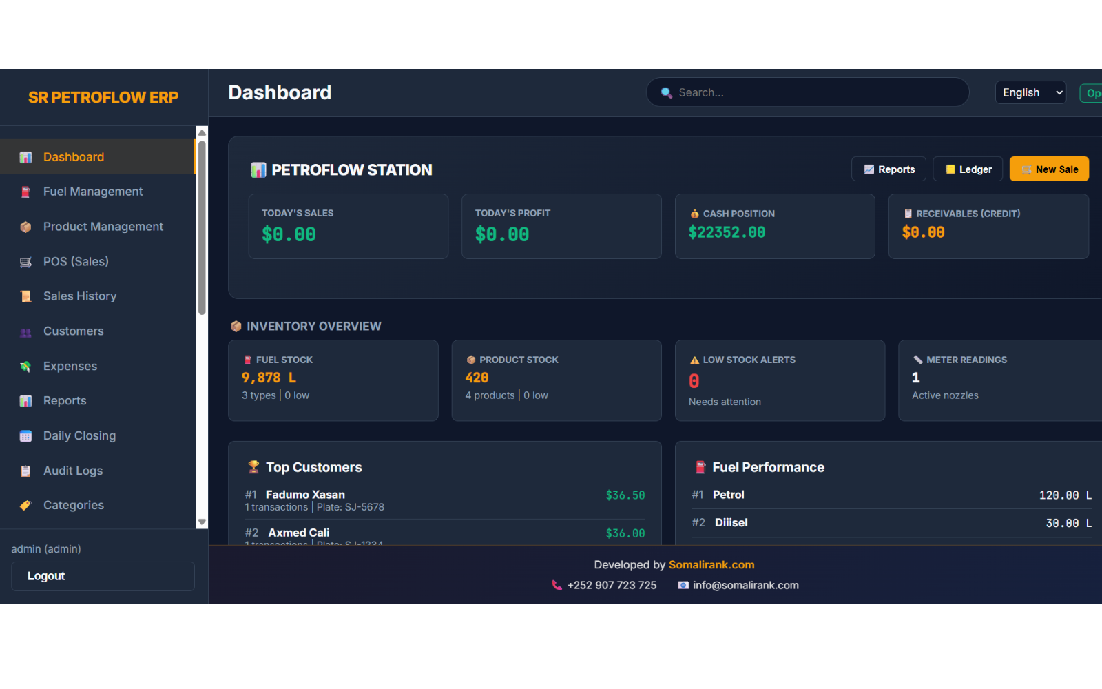Open Reports in the sidebar menu
The image size is (1102, 689).
(x=65, y=401)
